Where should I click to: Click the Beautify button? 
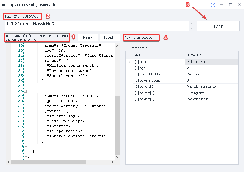[110, 38]
